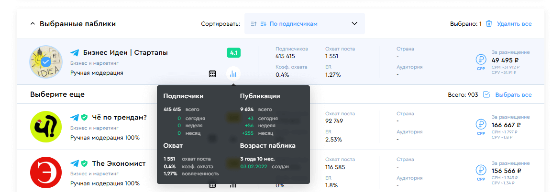
Task: Click the 92 749 Охват поста value
Action: click(x=334, y=121)
